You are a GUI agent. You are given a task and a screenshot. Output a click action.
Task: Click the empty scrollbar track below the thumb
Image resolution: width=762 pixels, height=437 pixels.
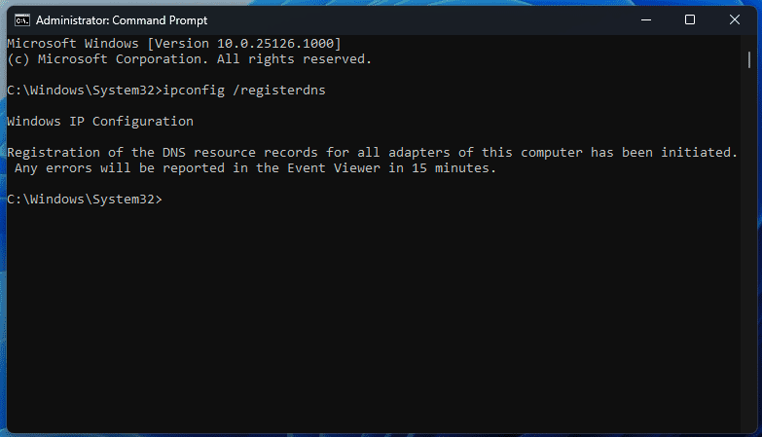click(749, 248)
